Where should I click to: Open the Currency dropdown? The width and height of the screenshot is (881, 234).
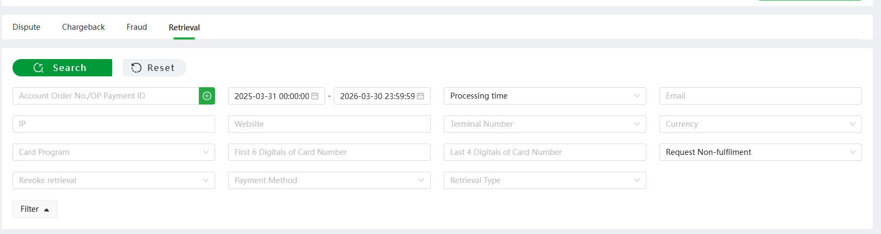tap(760, 124)
